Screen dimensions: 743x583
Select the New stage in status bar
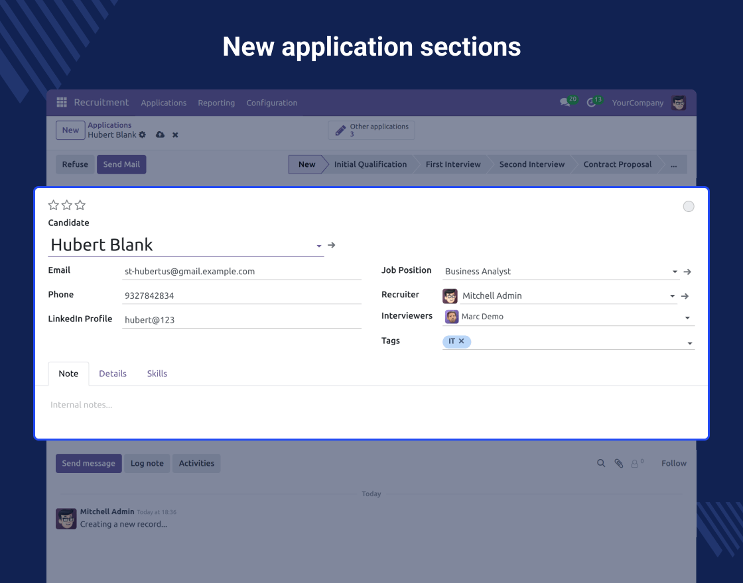pyautogui.click(x=307, y=164)
